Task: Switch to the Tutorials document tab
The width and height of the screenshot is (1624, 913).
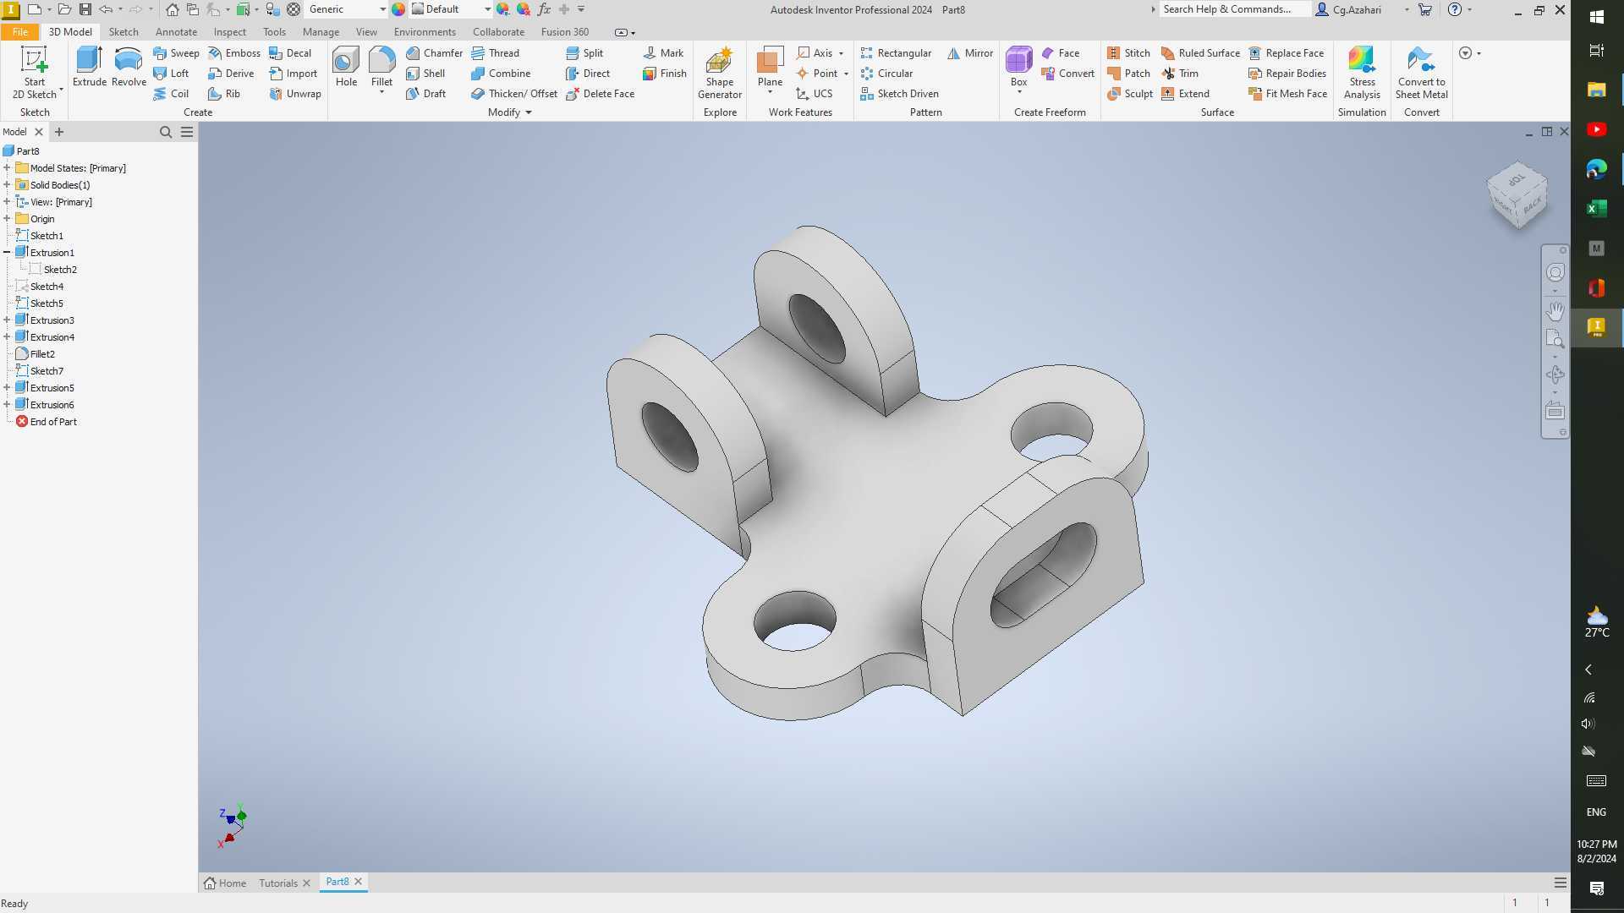Action: (x=278, y=883)
